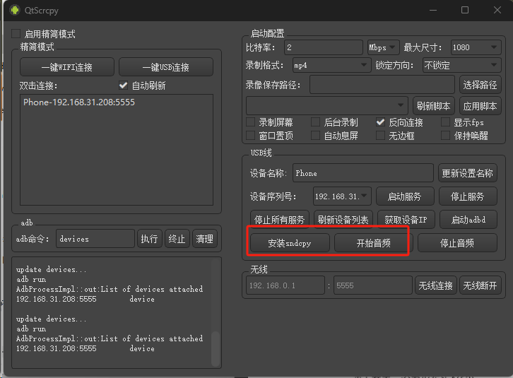The width and height of the screenshot is (513, 378).
Task: Open the 最大尺寸 1080 dropdown
Action: coord(476,47)
